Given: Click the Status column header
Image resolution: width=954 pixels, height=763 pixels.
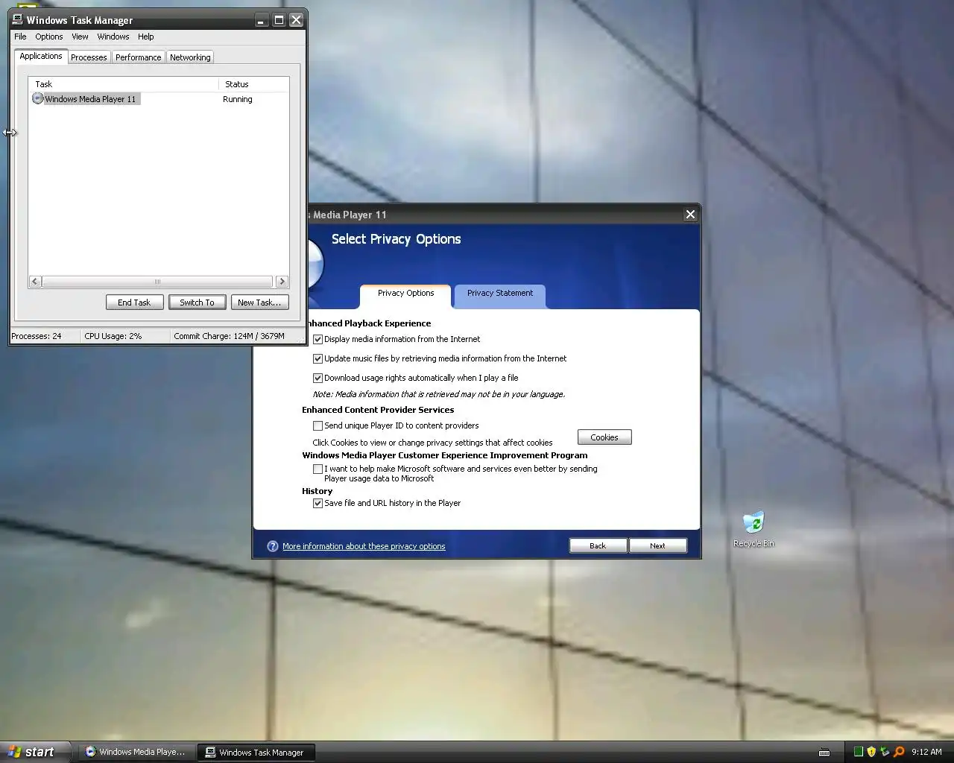Looking at the screenshot, I should 253,84.
